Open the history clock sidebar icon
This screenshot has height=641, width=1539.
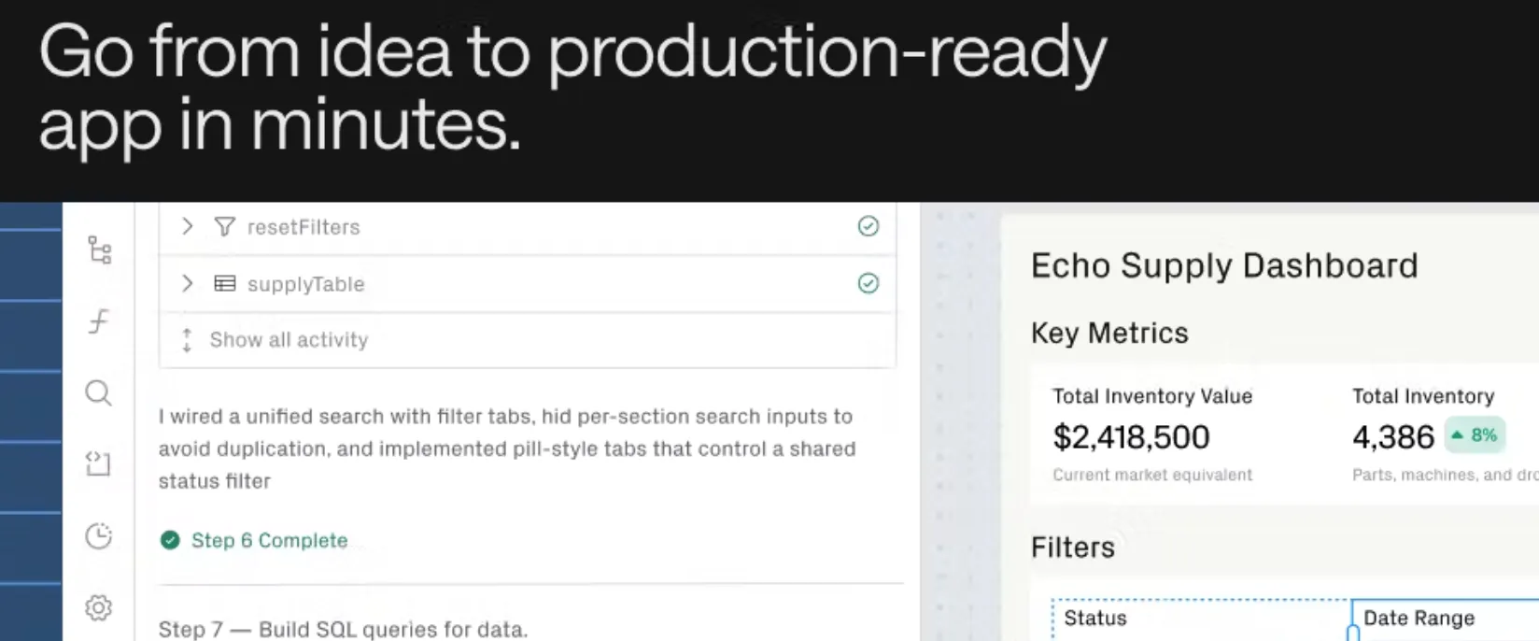(98, 535)
